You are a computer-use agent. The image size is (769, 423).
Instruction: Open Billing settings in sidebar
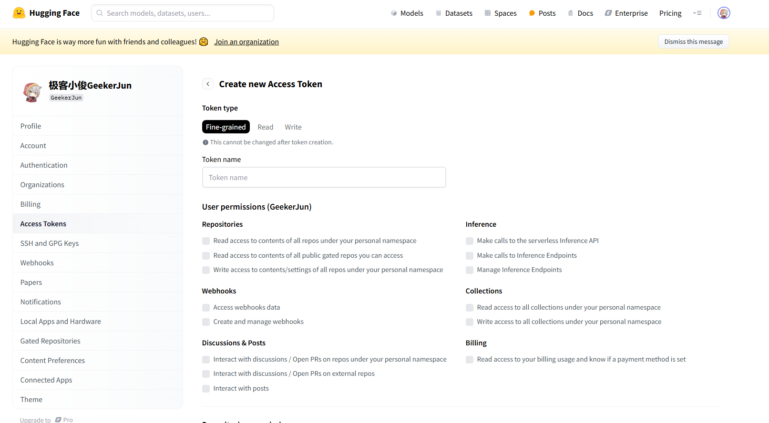coord(98,204)
